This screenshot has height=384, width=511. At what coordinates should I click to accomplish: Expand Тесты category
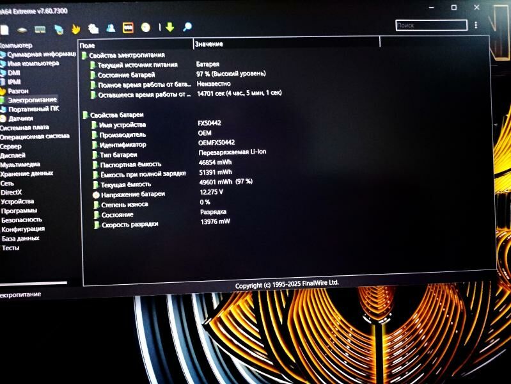click(11, 248)
